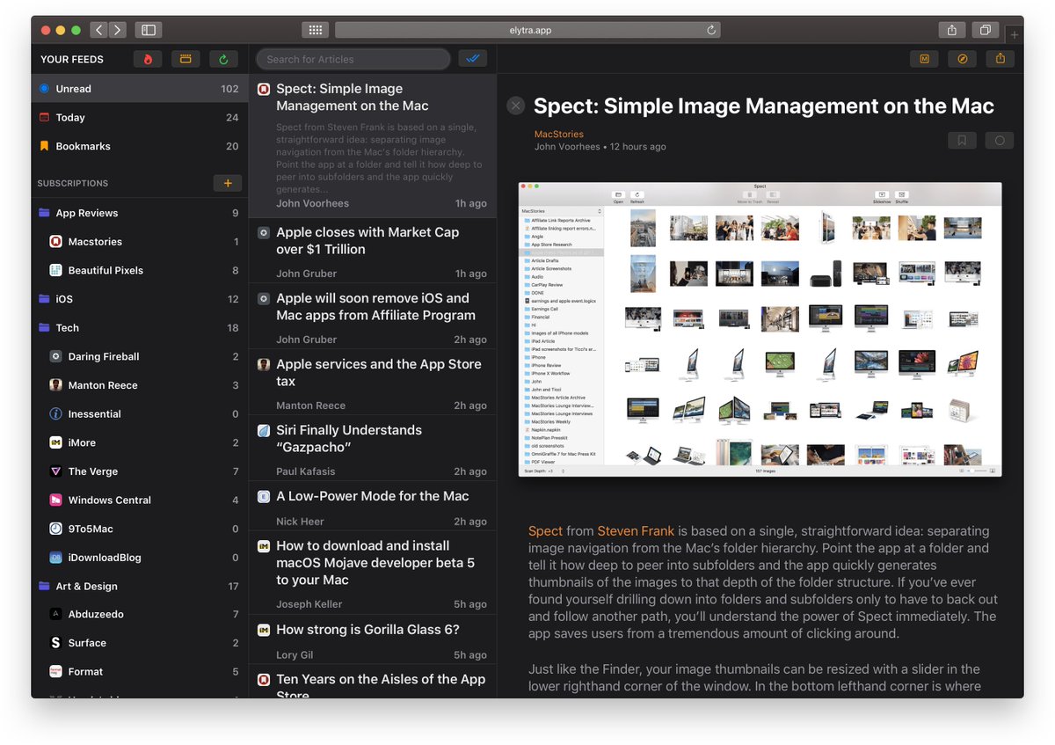Reload the page from the address bar icon
This screenshot has width=1055, height=745.
tap(711, 30)
